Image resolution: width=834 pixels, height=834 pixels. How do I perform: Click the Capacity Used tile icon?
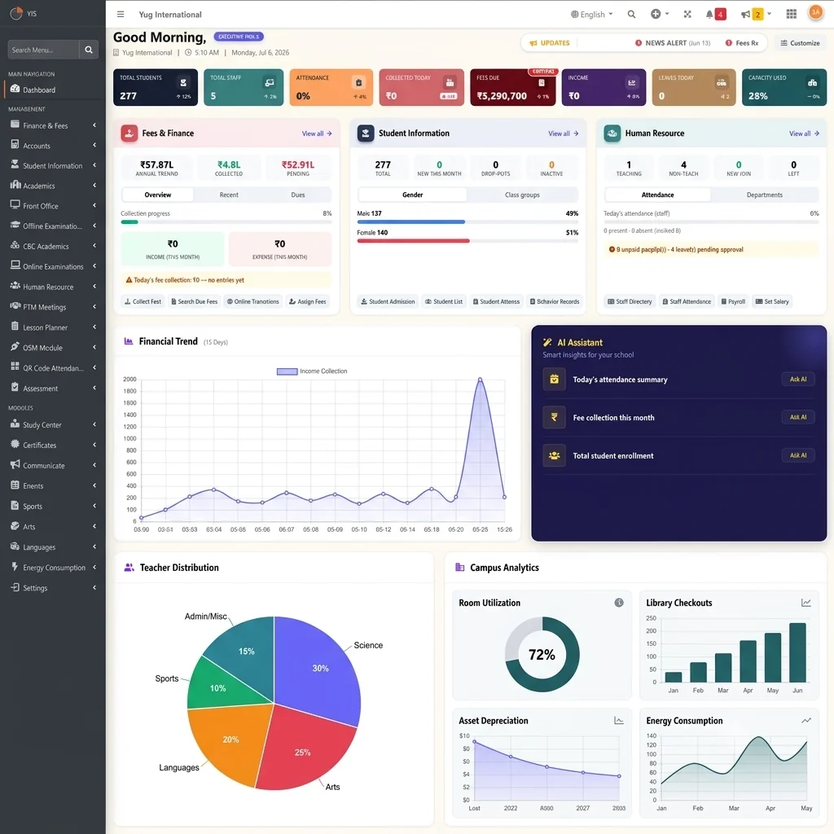[x=812, y=82]
